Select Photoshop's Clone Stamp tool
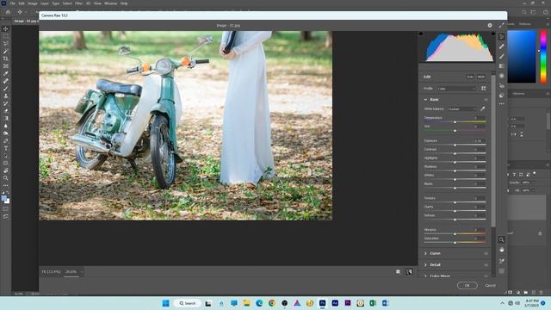551x310 pixels. pos(6,96)
